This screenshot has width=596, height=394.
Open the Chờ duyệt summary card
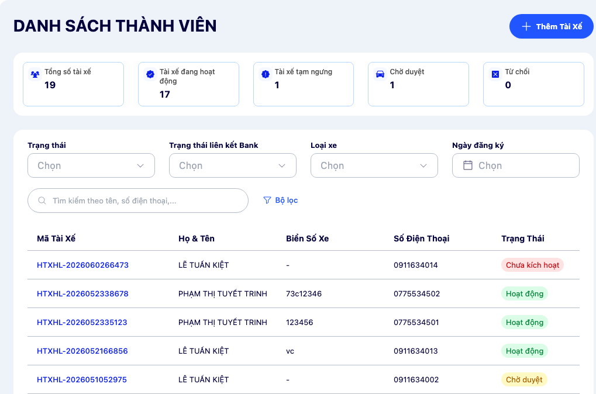[419, 84]
